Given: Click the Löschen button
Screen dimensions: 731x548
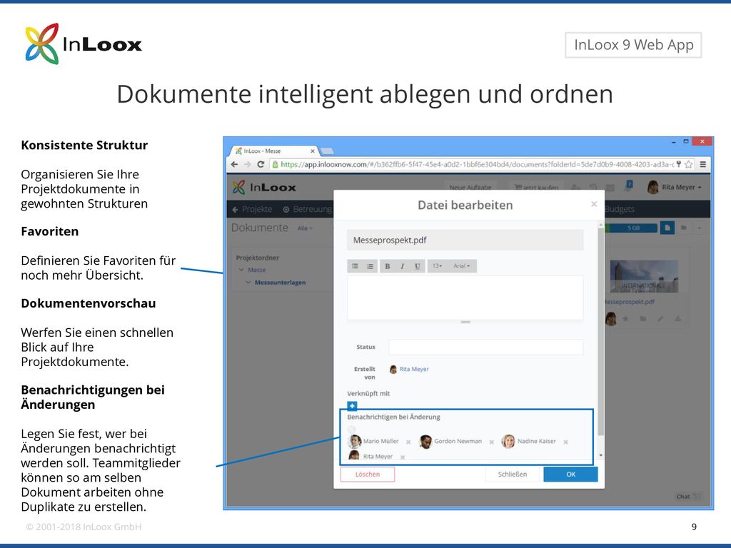Looking at the screenshot, I should point(368,475).
